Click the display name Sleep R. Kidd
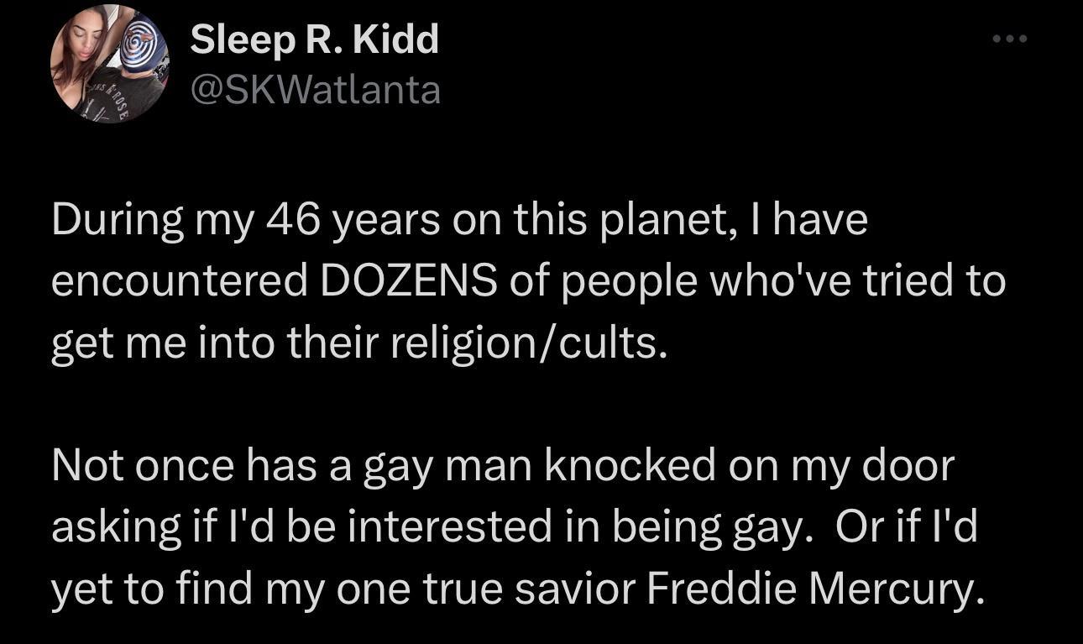The width and height of the screenshot is (1083, 644). tap(315, 38)
